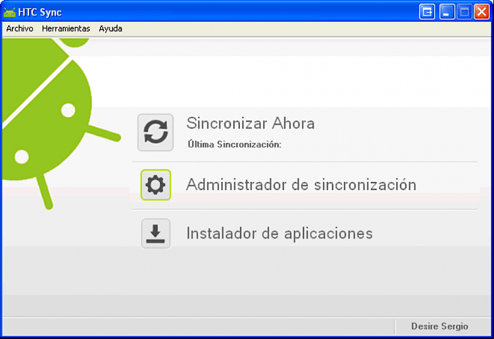494x339 pixels.
Task: Close the HTC Sync window
Action: coord(482,12)
